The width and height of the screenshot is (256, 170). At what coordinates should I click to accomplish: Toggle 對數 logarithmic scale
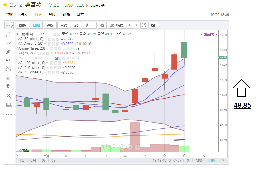click(x=199, y=160)
